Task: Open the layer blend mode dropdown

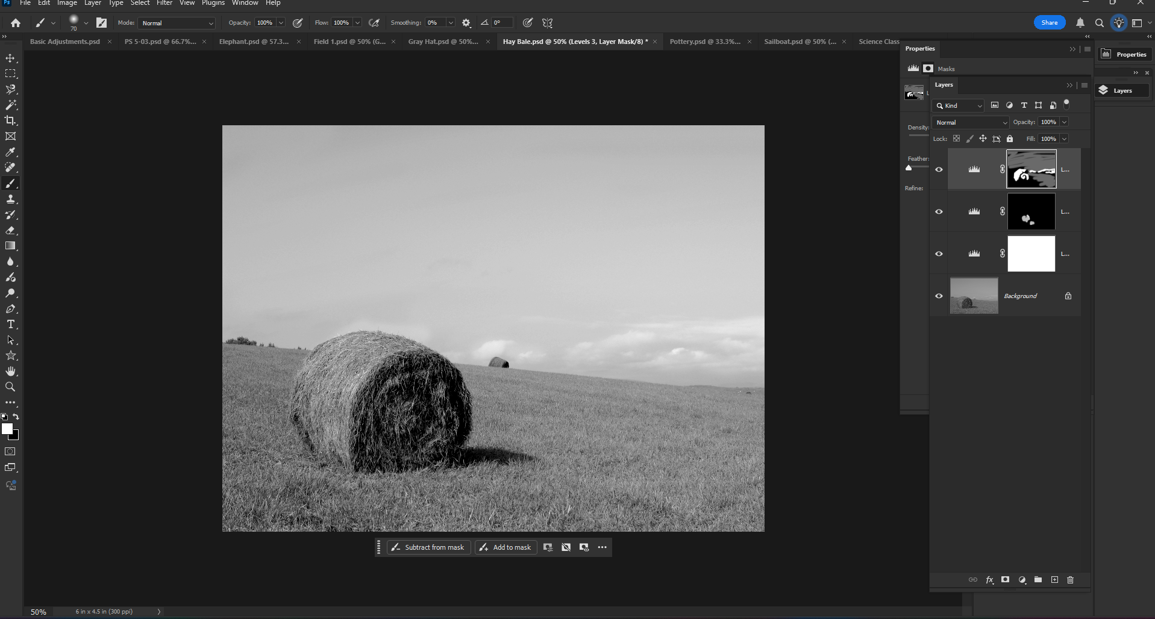Action: 970,122
